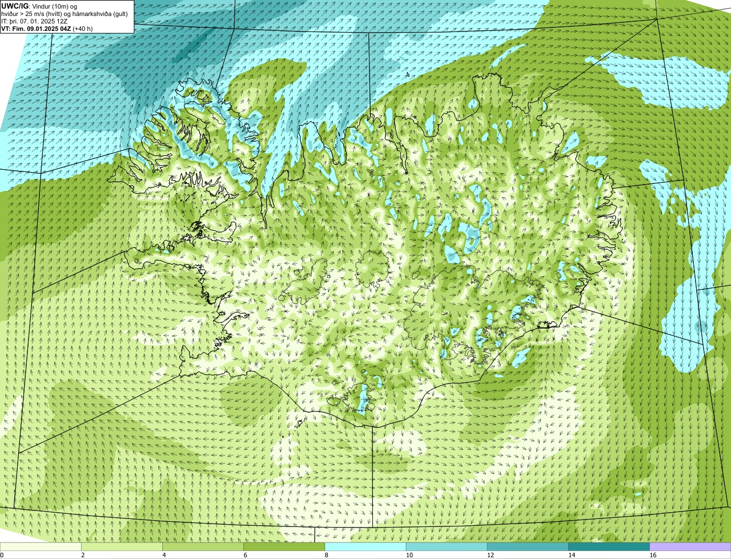Click the scale label "14"
731x559 pixels.
click(571, 555)
